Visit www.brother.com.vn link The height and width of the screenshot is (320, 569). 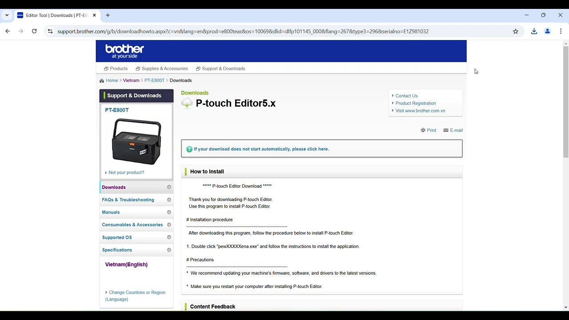coord(420,111)
